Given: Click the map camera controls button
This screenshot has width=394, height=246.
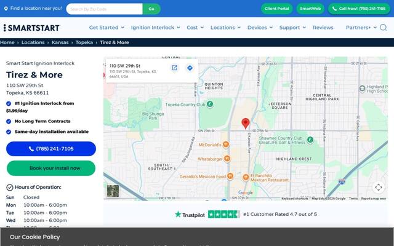Looking at the screenshot, I should [x=379, y=187].
